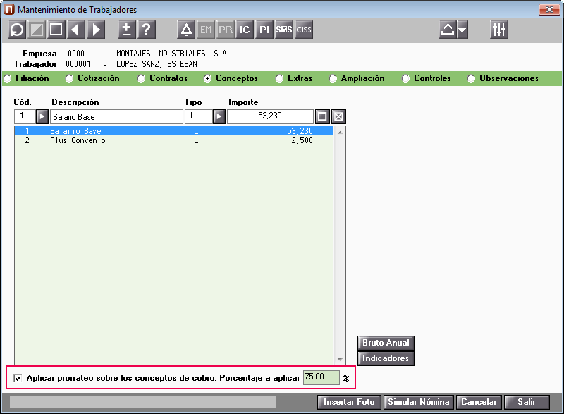The width and height of the screenshot is (564, 414).
Task: Uncheck Aplicar prorrateo sobre conceptos checkbox
Action: tap(17, 378)
